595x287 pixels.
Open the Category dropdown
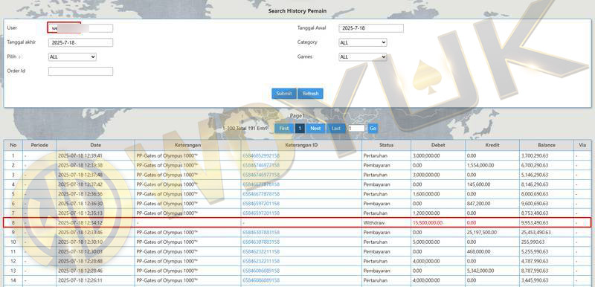pyautogui.click(x=362, y=42)
